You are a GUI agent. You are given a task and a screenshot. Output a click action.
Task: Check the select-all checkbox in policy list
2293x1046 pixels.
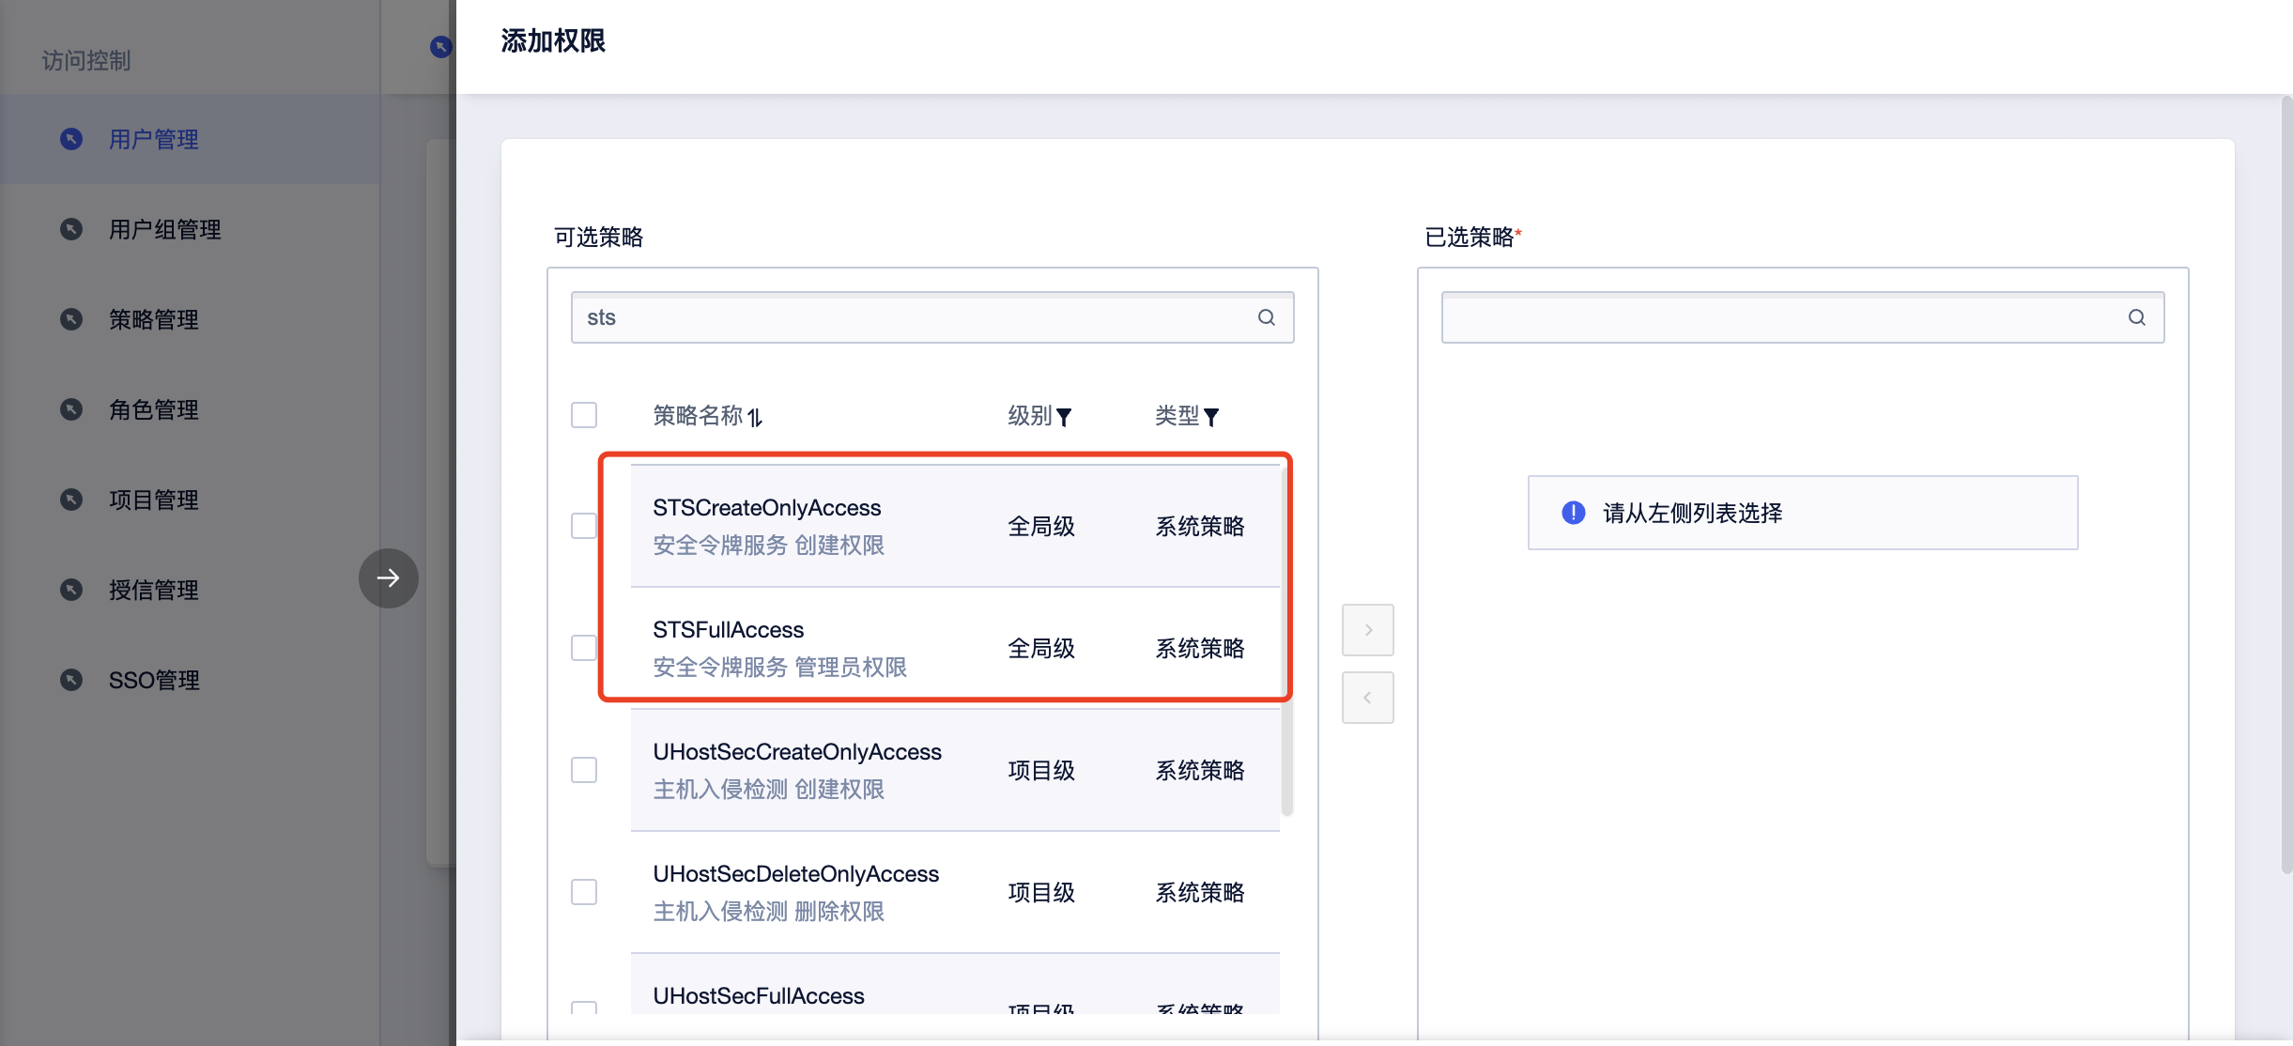(584, 414)
